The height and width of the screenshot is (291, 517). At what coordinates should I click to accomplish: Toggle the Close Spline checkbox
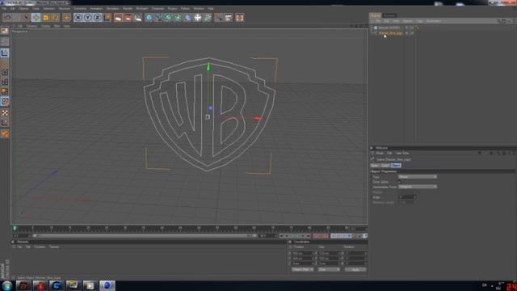pyautogui.click(x=399, y=182)
